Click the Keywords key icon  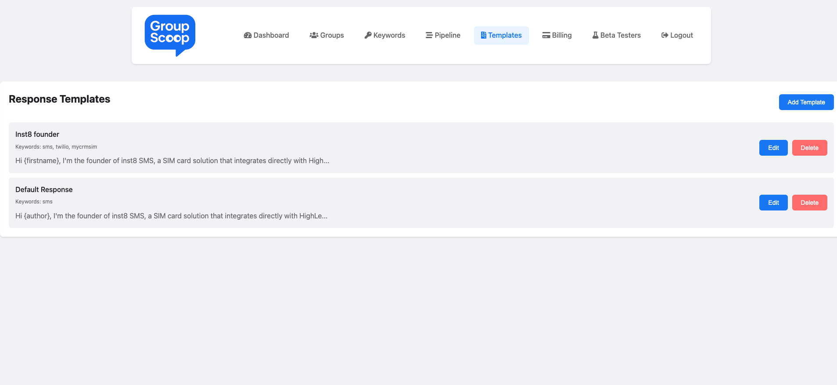click(x=368, y=36)
